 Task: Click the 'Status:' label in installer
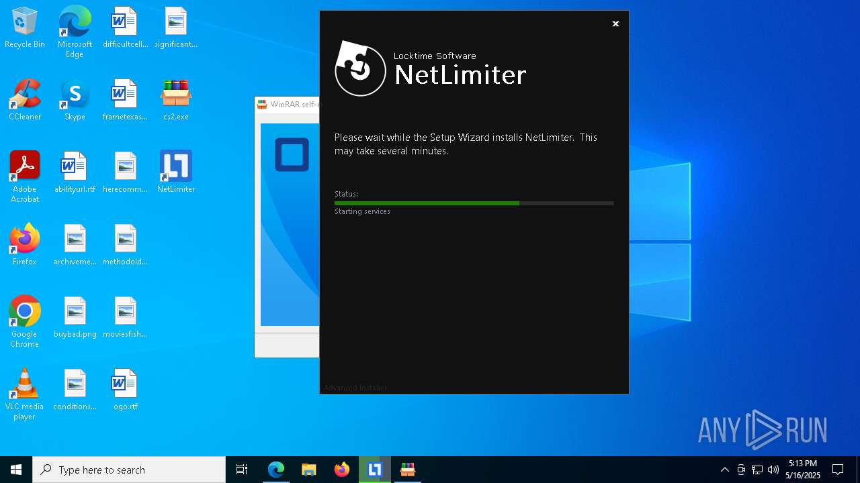346,194
